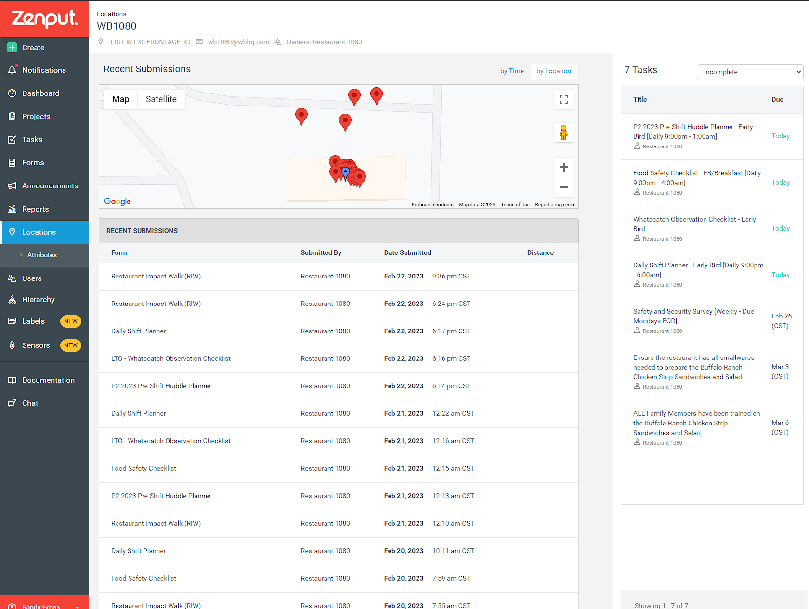
Task: Select the Street View pegman icon
Action: tap(564, 132)
